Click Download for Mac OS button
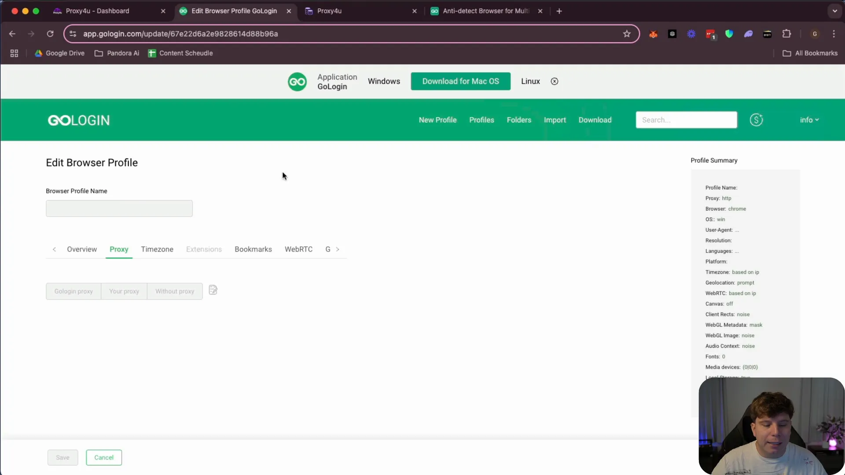The image size is (845, 475). pos(460,81)
